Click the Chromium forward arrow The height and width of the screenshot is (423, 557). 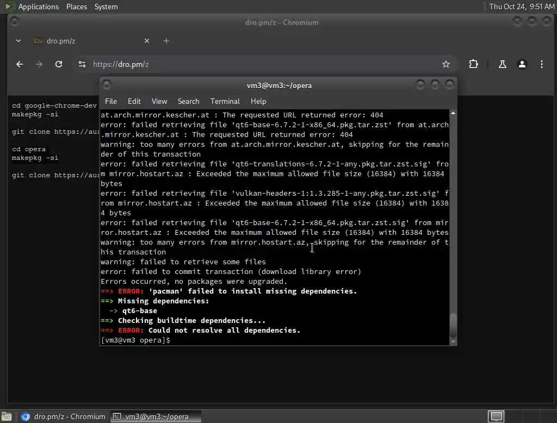click(39, 64)
